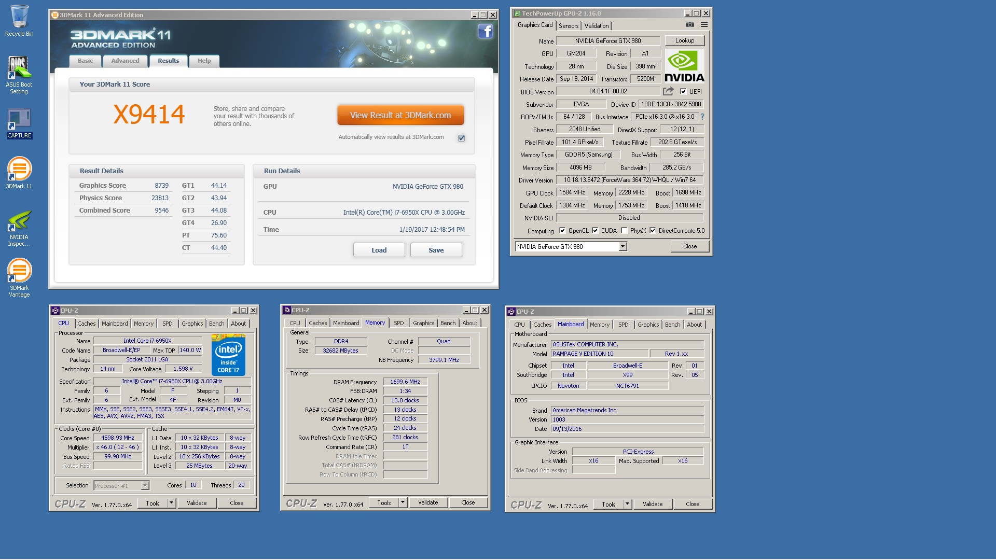This screenshot has width=996, height=560.
Task: Click the Save button in Run Details
Action: coord(436,250)
